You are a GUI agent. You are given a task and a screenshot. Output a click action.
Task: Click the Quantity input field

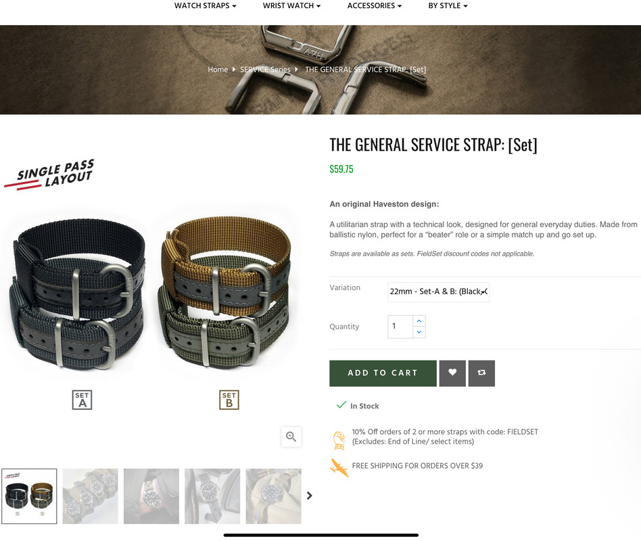(x=400, y=327)
